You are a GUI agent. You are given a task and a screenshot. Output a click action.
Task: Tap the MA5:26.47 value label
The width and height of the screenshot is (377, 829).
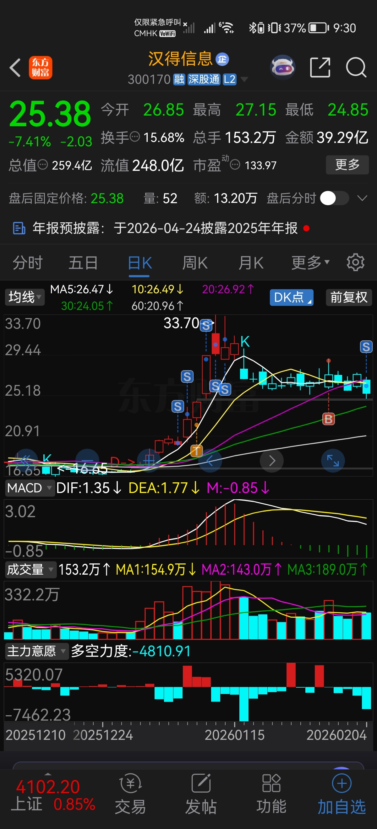[82, 289]
